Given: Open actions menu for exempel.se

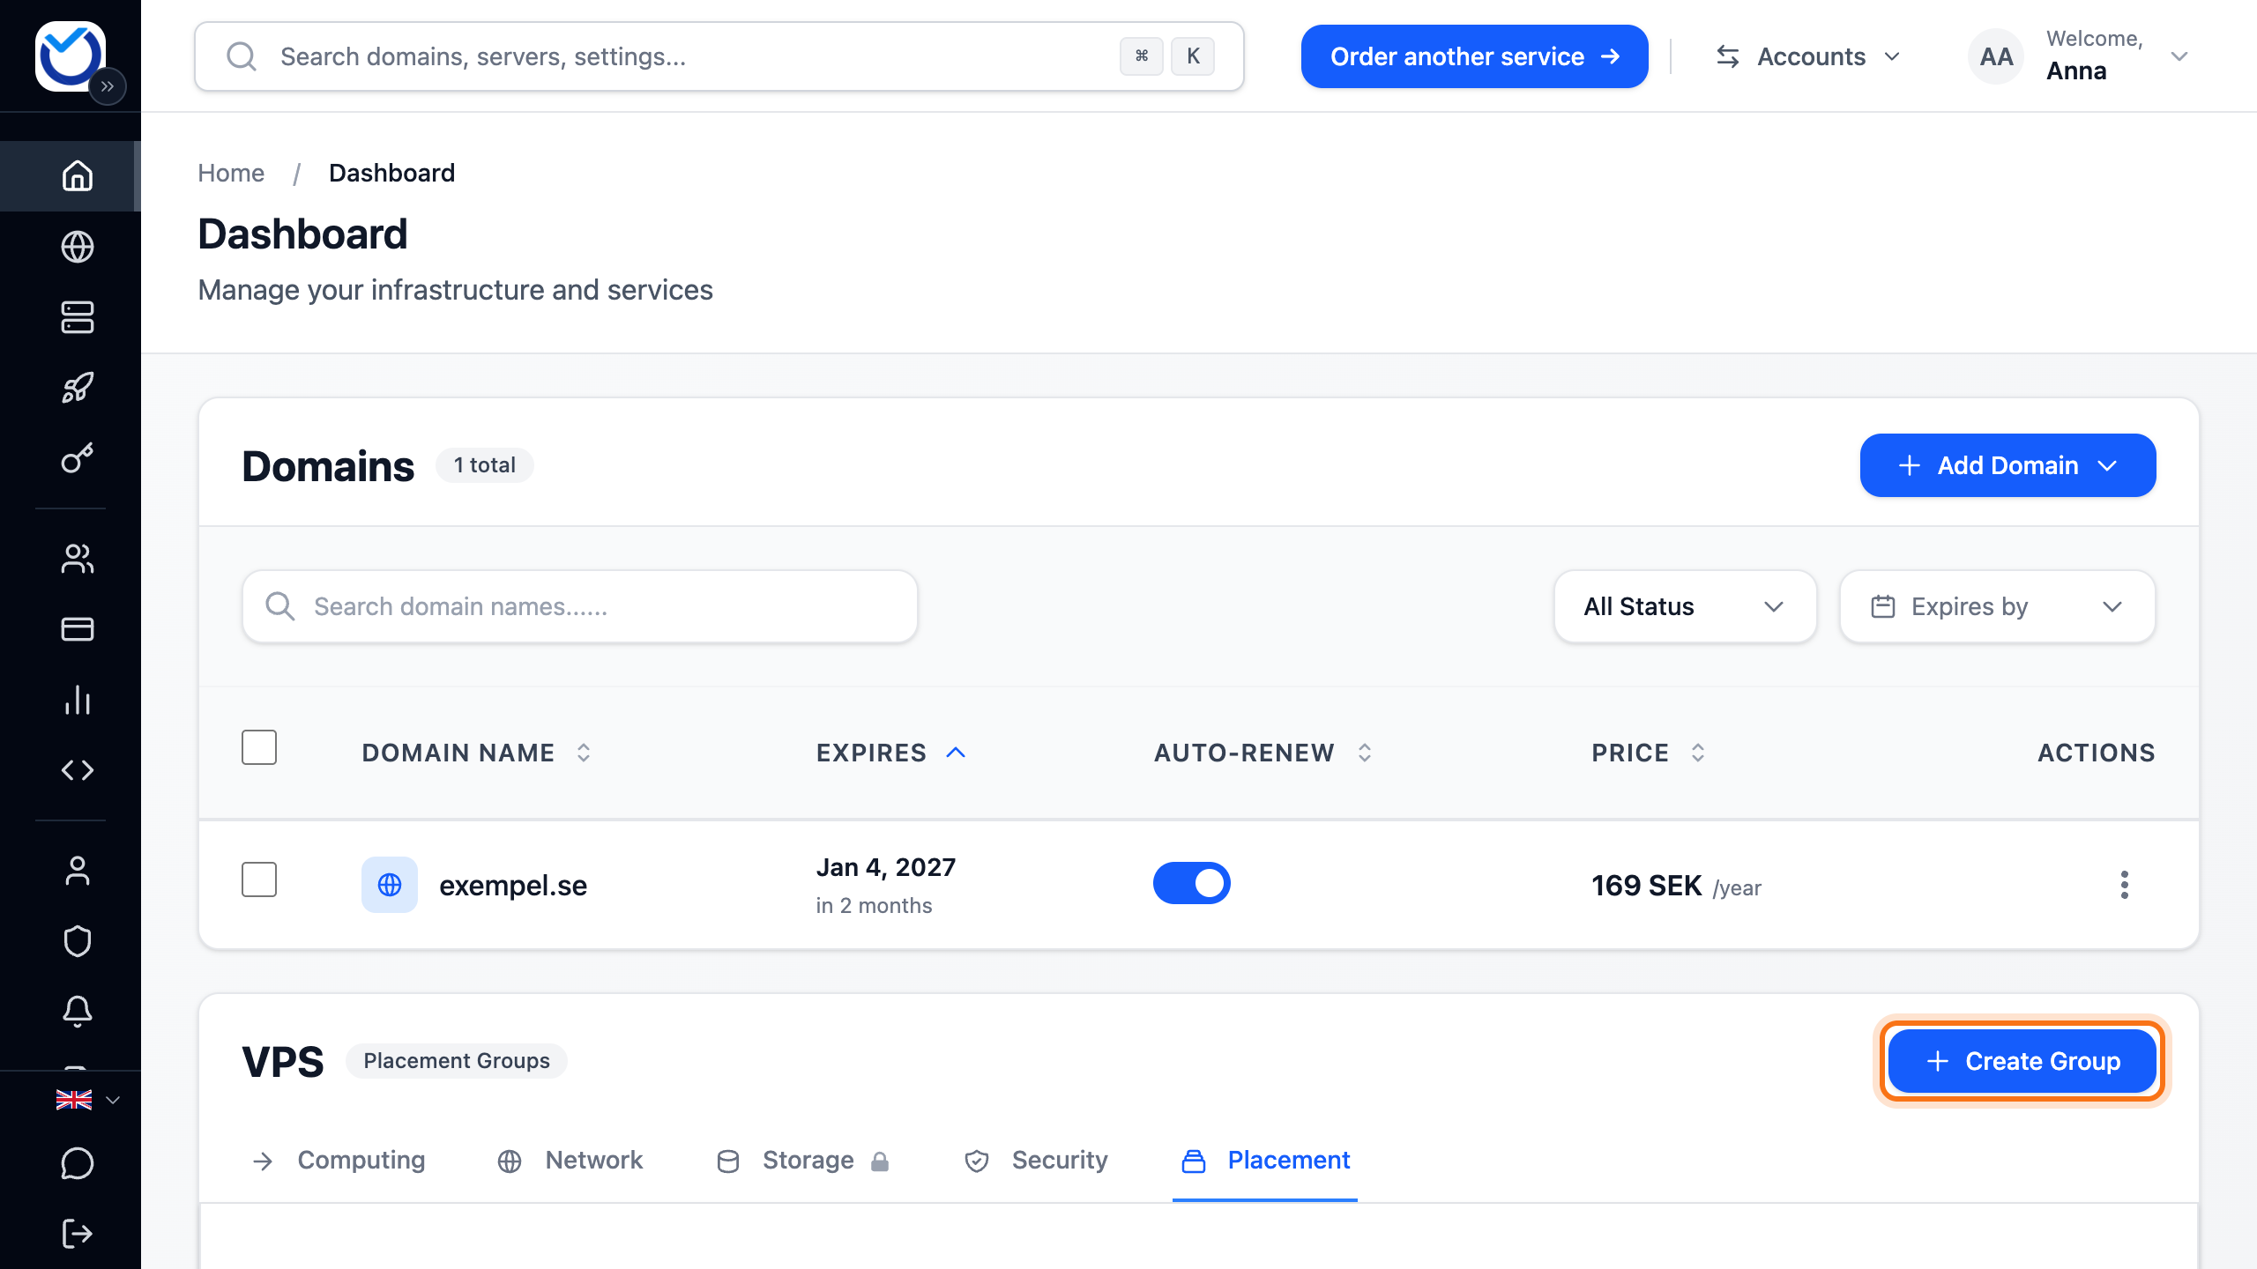Looking at the screenshot, I should [x=2125, y=885].
